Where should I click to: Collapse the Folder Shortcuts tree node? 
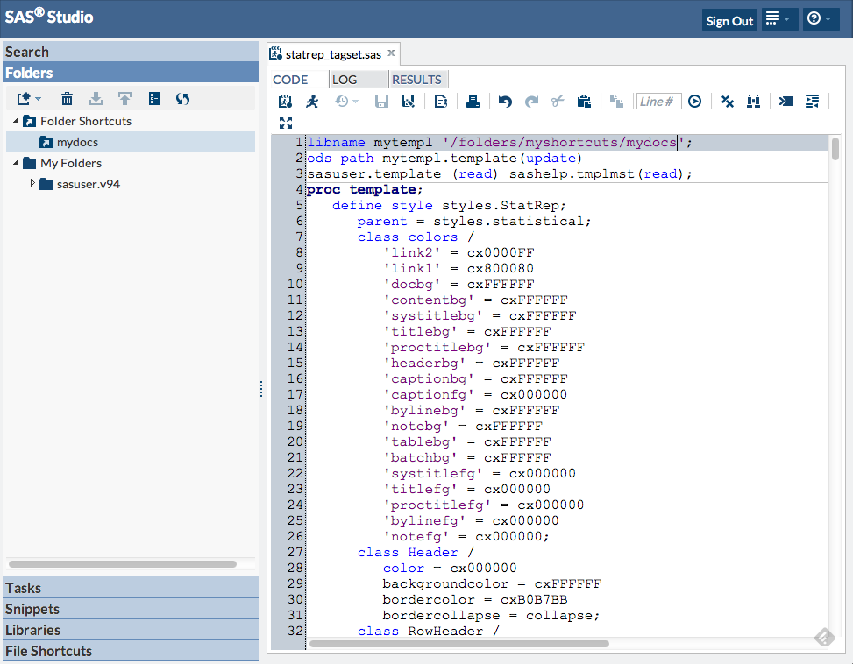(x=16, y=121)
